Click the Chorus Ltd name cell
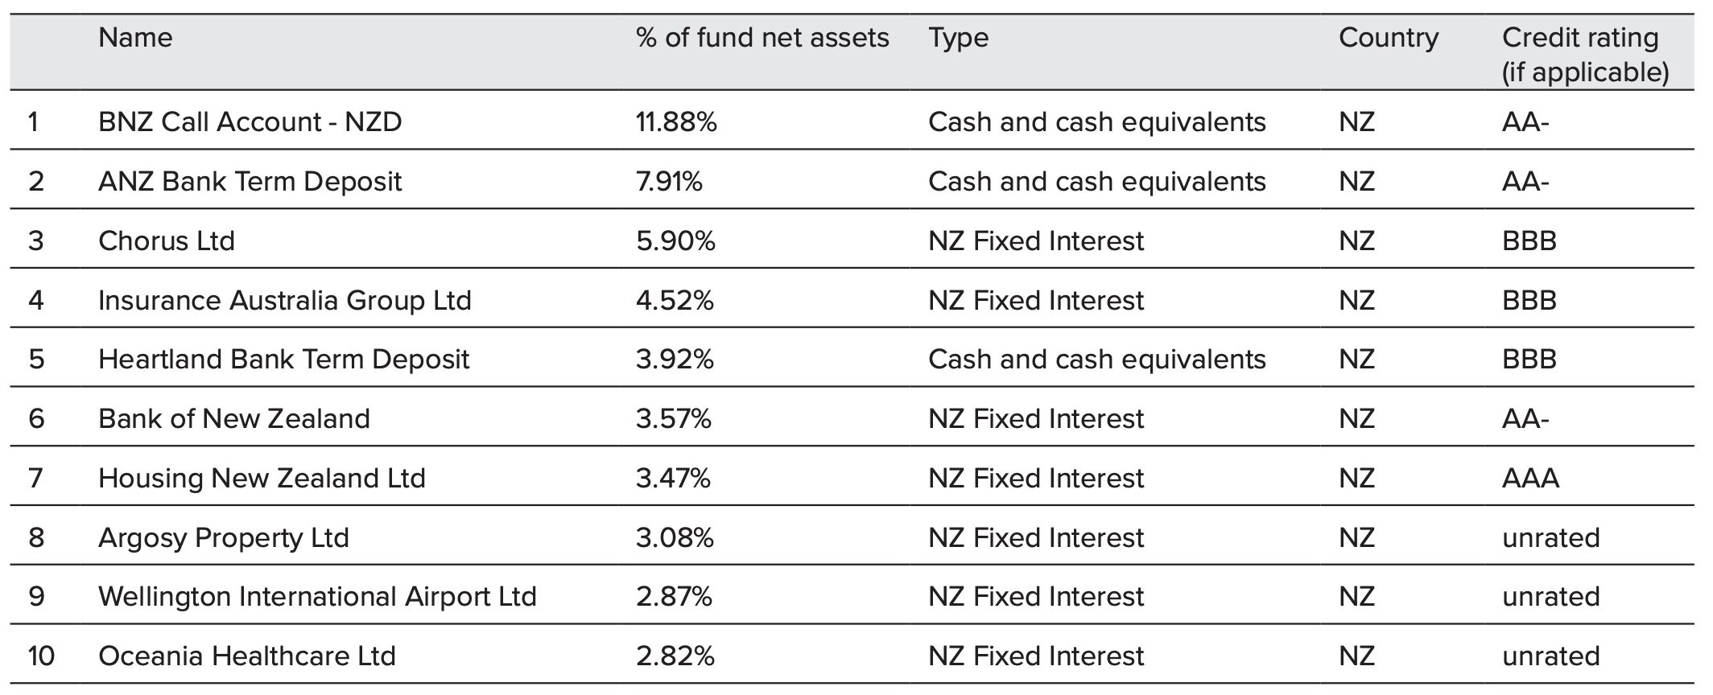 pos(167,241)
